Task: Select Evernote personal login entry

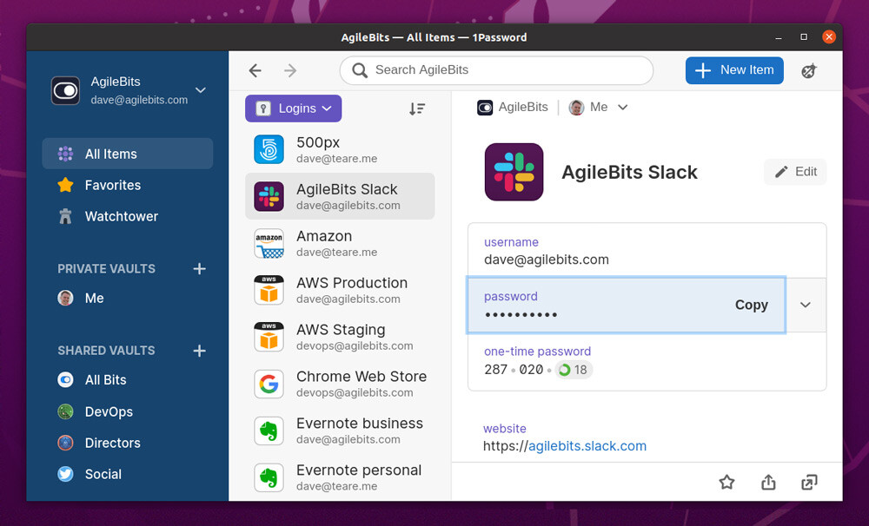Action: (x=340, y=477)
